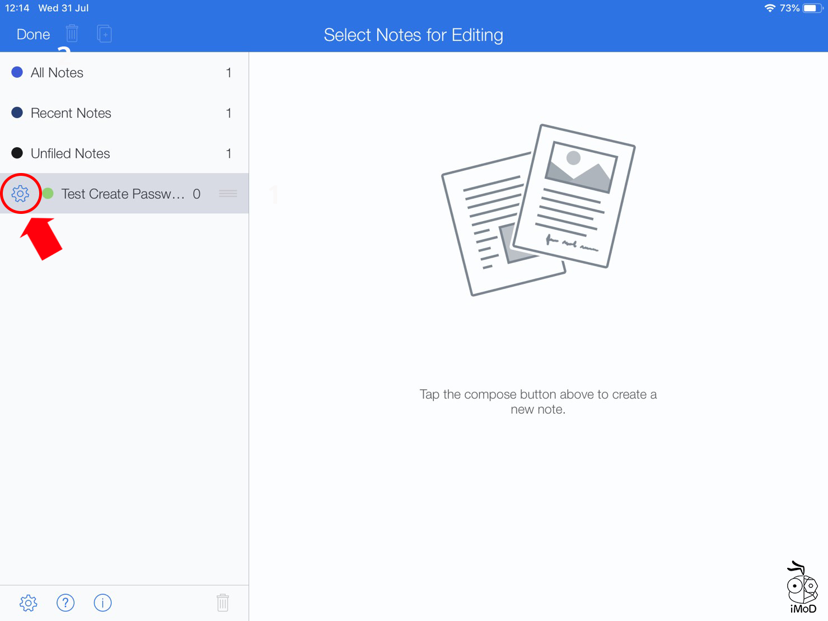The height and width of the screenshot is (621, 828).
Task: Tap the trash icon in the top toolbar
Action: [x=72, y=34]
